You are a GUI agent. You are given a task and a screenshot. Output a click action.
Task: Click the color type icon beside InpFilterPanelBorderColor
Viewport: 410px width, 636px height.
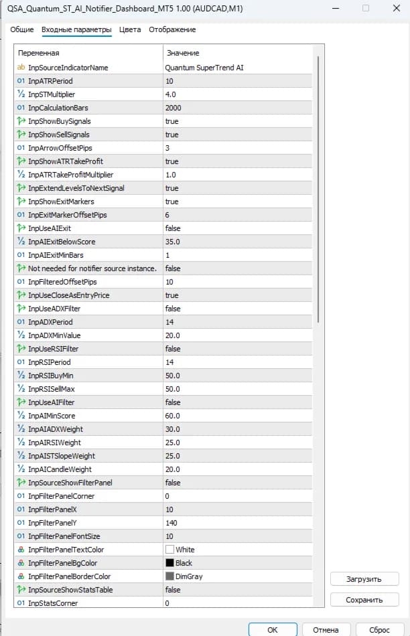tap(21, 576)
